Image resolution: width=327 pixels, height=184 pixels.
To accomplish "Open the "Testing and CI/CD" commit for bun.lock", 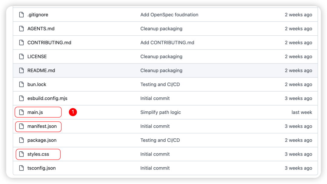I will click(x=160, y=84).
